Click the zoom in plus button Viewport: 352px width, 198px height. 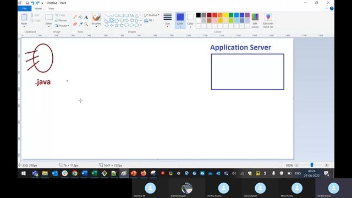pyautogui.click(x=327, y=165)
